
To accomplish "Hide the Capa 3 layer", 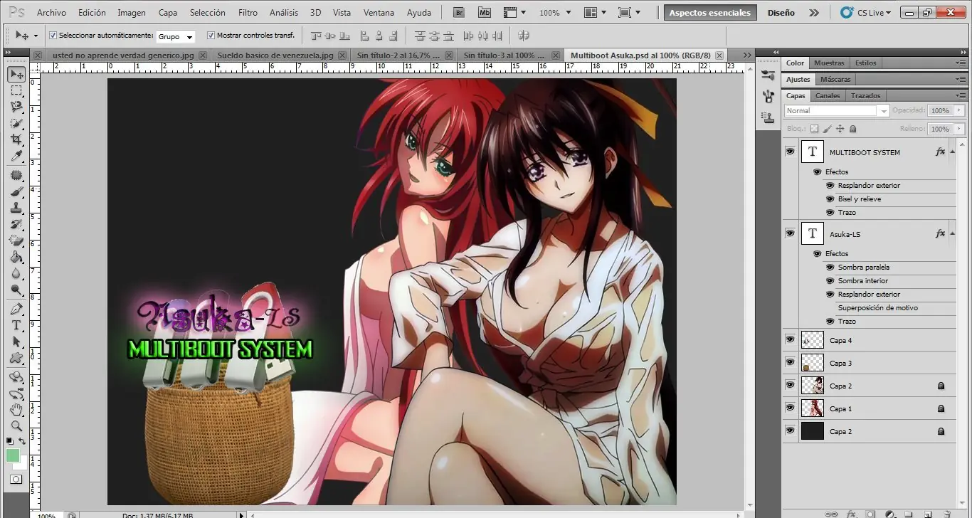I will (x=790, y=363).
